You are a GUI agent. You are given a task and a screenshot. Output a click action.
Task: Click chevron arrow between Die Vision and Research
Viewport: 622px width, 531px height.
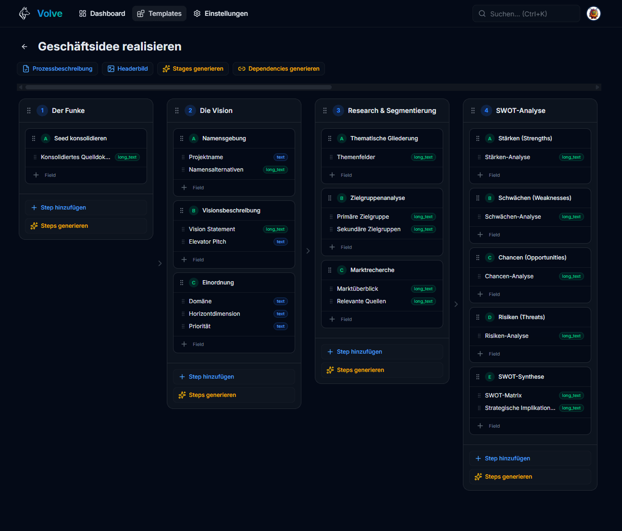click(x=308, y=251)
